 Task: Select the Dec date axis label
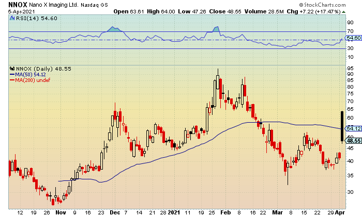pos(115,212)
